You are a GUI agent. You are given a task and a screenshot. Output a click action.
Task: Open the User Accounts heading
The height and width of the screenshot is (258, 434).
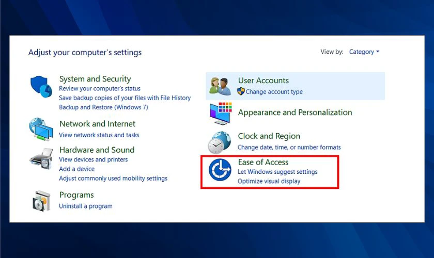[263, 80]
